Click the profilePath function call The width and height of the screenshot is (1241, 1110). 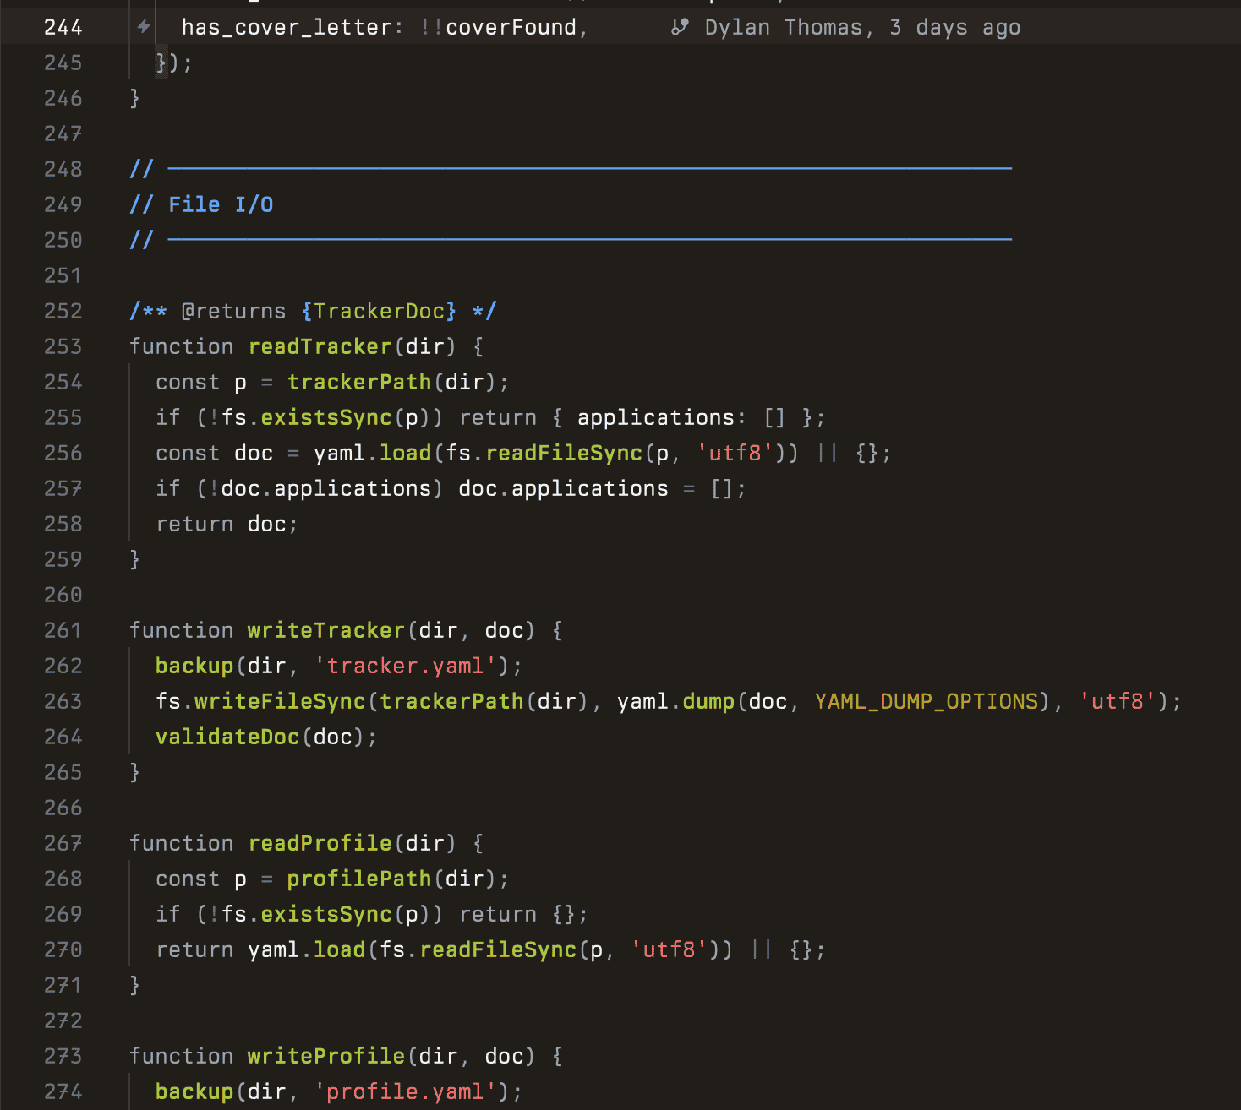[359, 879]
